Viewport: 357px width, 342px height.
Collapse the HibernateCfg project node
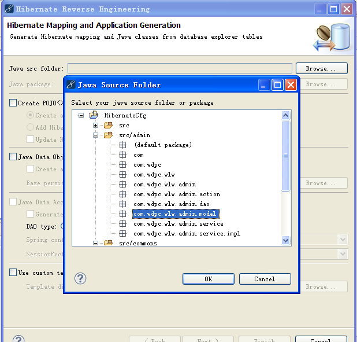point(81,115)
